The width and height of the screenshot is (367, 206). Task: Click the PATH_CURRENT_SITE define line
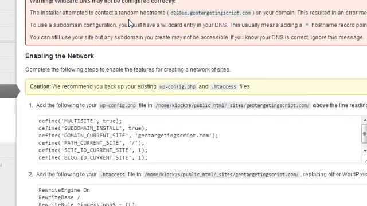92,143
